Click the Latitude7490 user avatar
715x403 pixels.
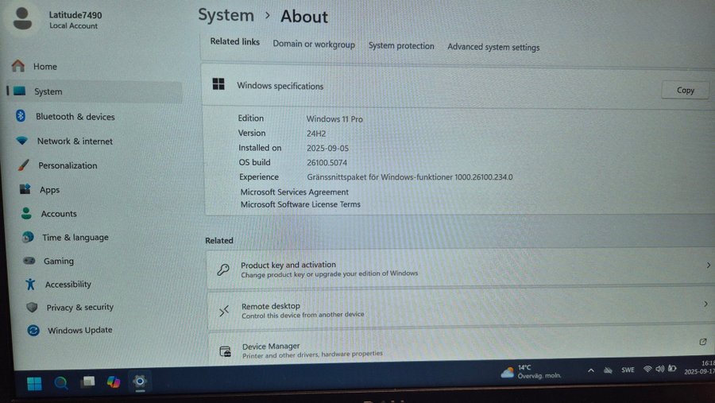coord(22,18)
